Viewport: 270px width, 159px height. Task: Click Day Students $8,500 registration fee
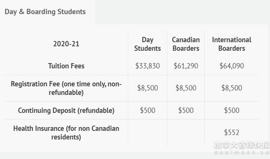coord(148,88)
